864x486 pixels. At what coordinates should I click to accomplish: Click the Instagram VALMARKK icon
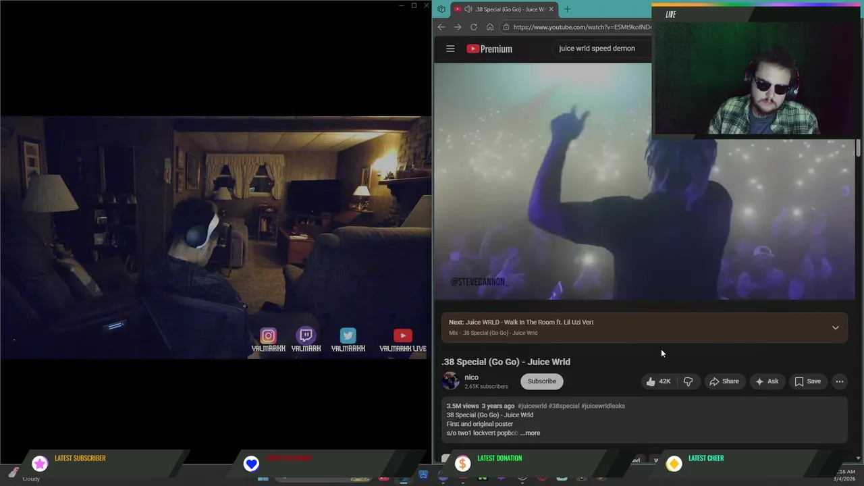[x=268, y=336]
